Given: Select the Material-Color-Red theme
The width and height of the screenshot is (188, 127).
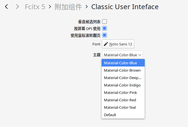Looking at the screenshot, I should 123,100.
